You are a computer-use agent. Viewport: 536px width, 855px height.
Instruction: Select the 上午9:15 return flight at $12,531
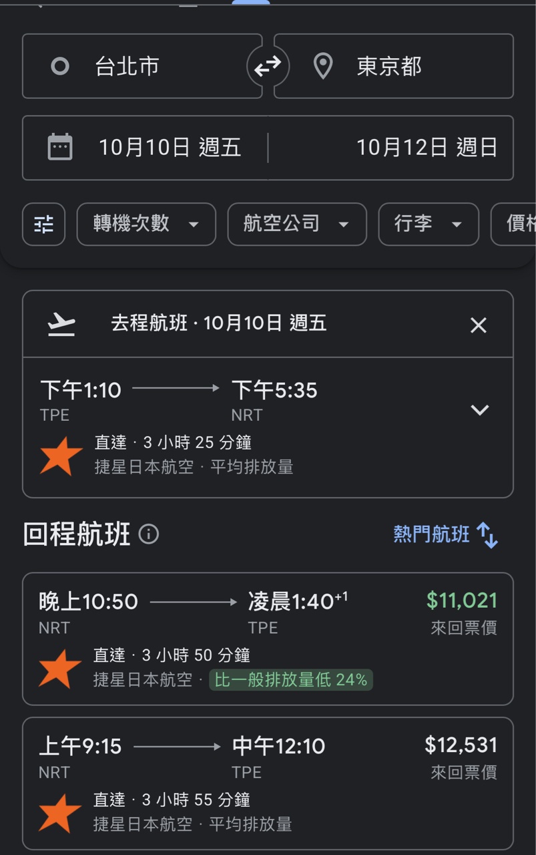[268, 783]
